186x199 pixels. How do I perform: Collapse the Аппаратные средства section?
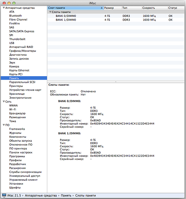click(x=4, y=8)
